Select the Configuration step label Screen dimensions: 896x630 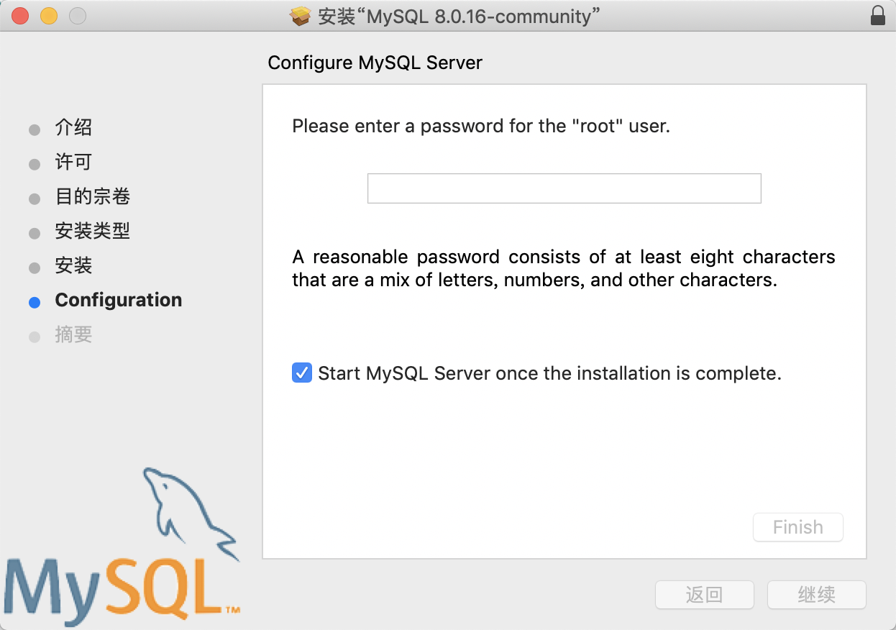(119, 300)
